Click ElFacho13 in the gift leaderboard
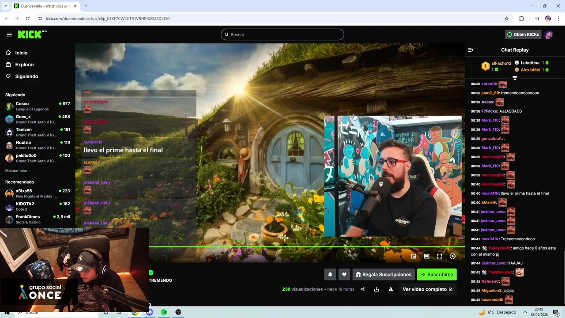 501,64
